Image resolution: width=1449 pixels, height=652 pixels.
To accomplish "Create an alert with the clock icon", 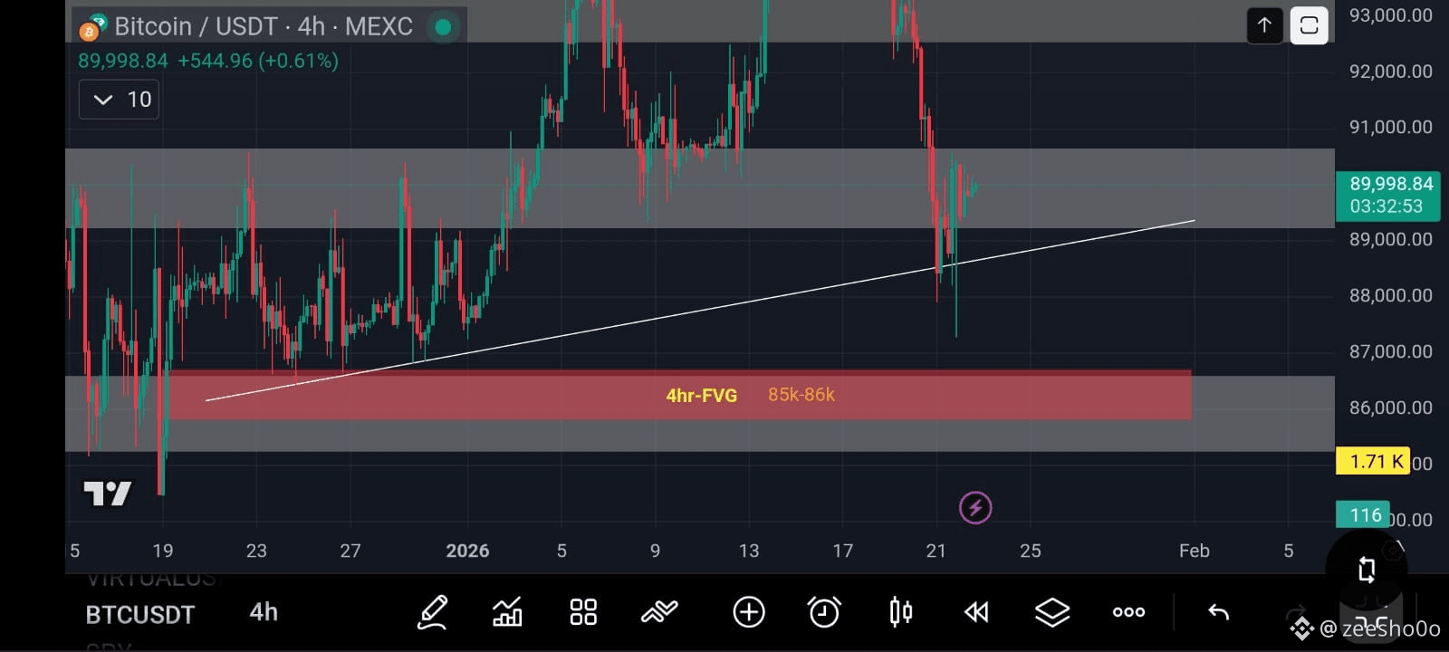I will [824, 612].
